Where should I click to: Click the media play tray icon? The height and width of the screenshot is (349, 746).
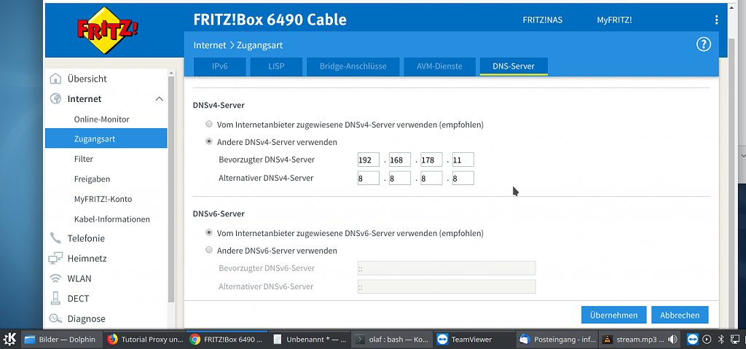707,340
